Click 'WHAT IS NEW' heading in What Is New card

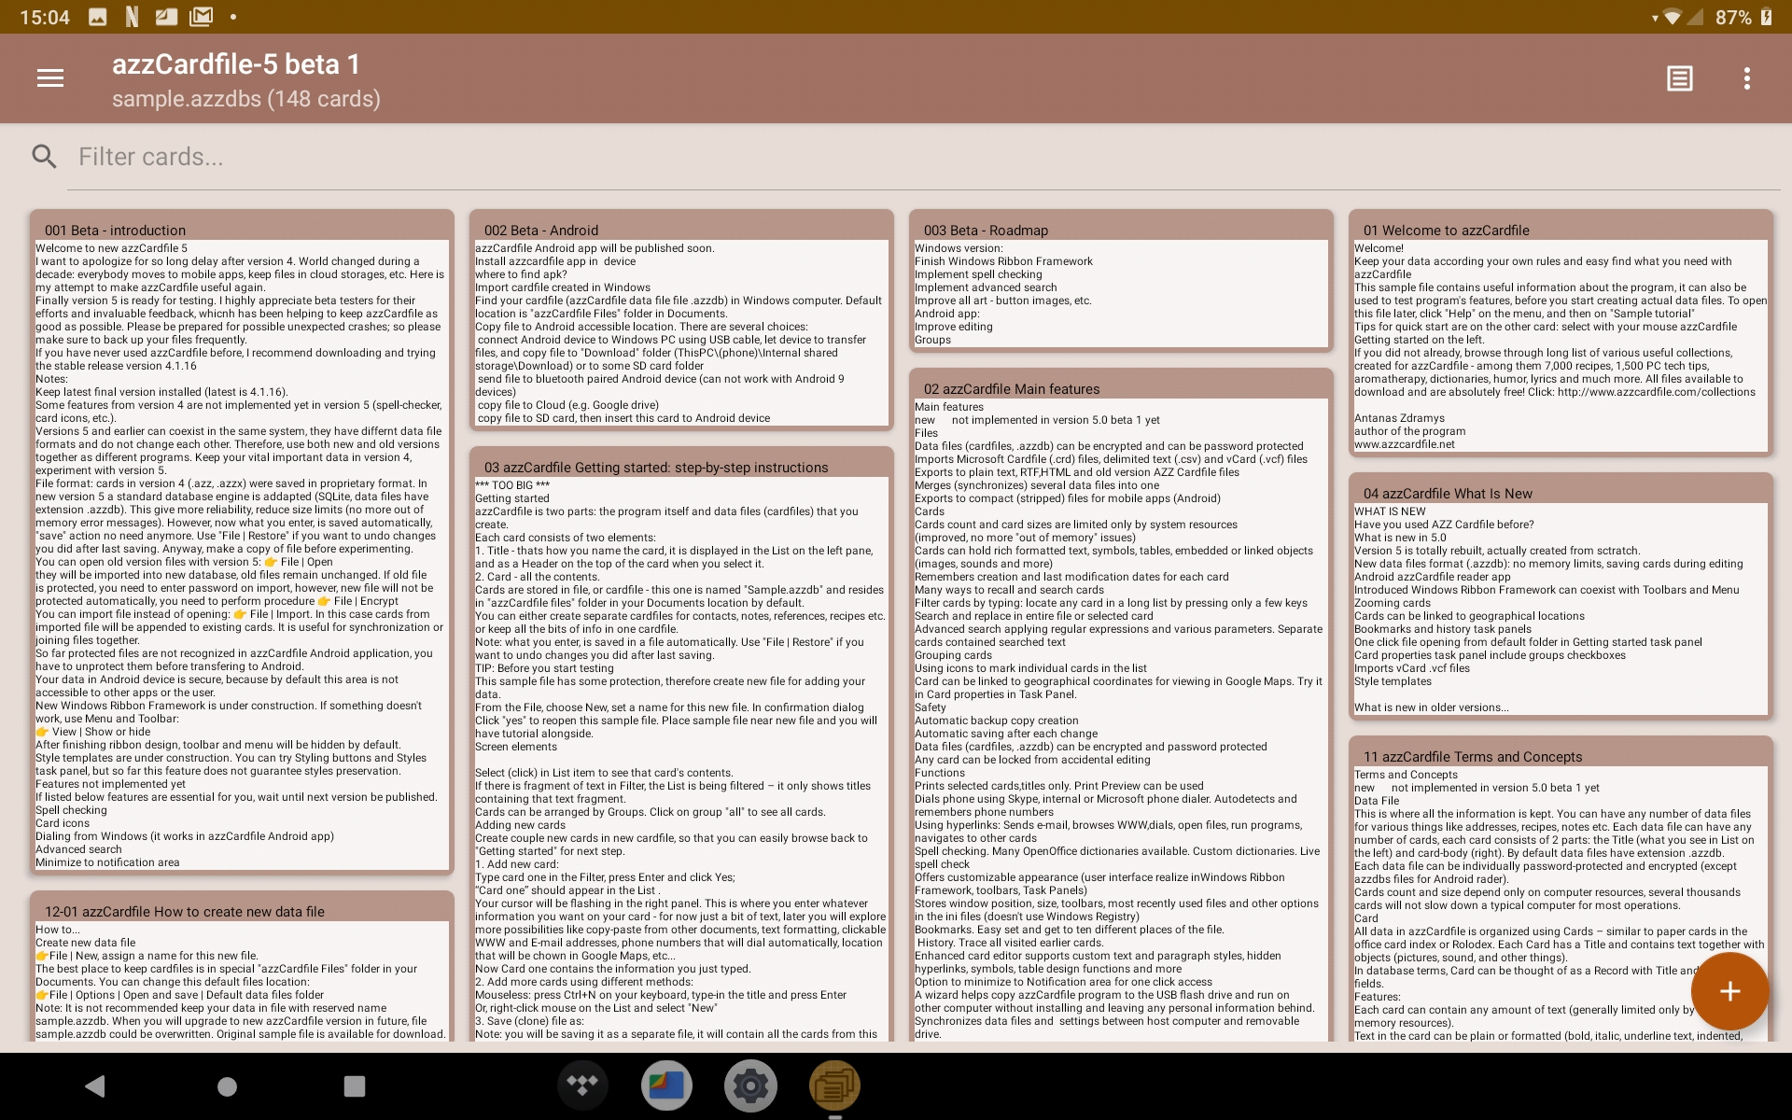coord(1390,511)
